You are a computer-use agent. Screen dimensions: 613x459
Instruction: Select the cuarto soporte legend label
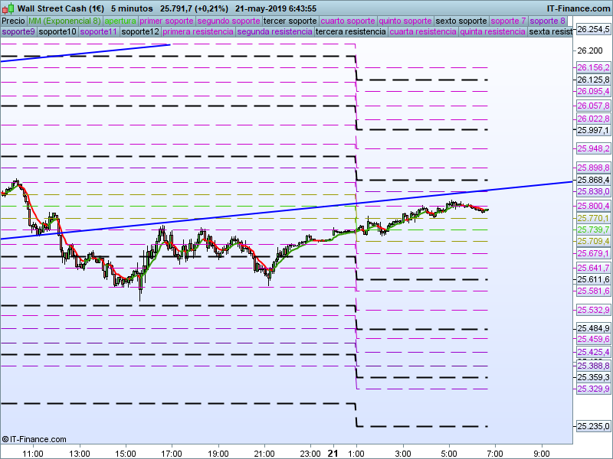(348, 21)
